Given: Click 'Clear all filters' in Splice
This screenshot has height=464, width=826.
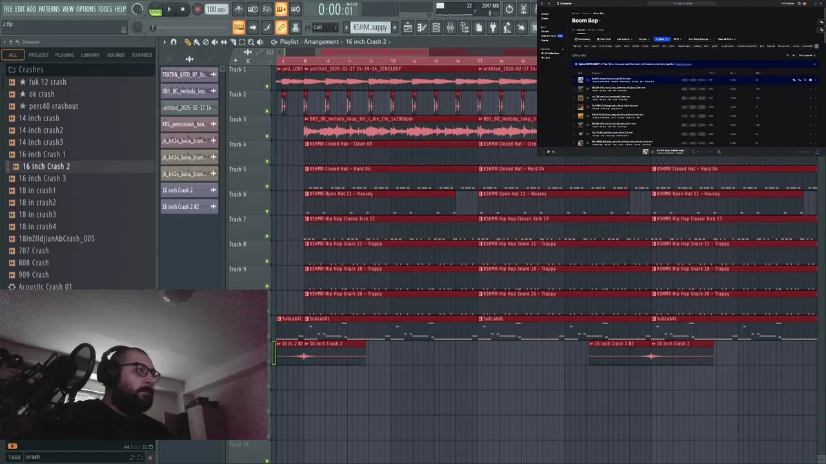Looking at the screenshot, I should pos(727,39).
